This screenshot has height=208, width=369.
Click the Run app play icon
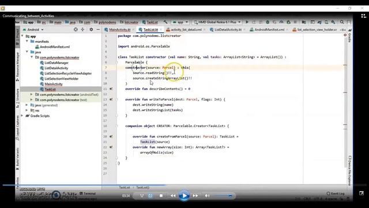(247, 22)
